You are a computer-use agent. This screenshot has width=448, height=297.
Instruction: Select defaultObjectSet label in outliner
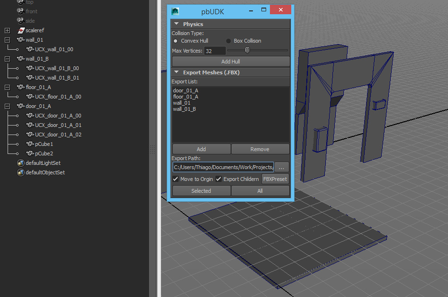coord(45,172)
